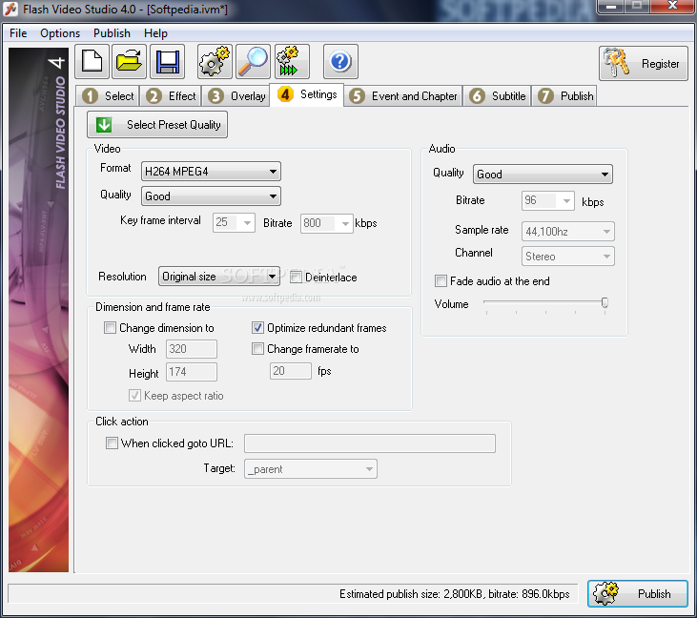The height and width of the screenshot is (618, 697).
Task: Preview with the magnifying glass icon
Action: click(x=253, y=62)
